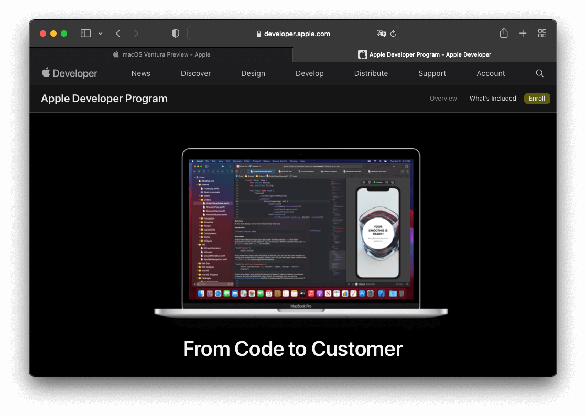This screenshot has height=415, width=586.
Task: Translate this page using the translate icon
Action: pos(381,34)
